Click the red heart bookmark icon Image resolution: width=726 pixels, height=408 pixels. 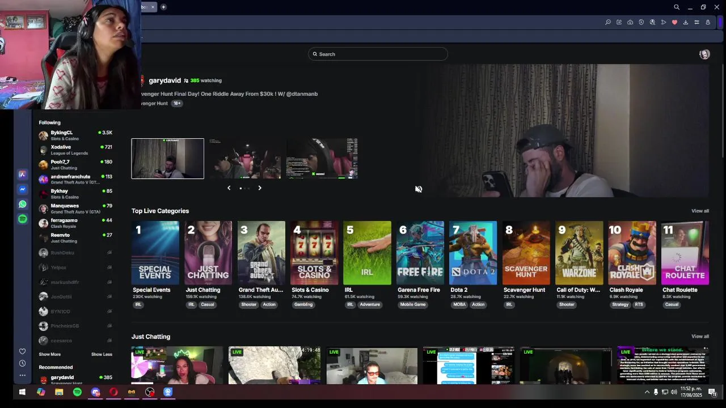point(674,22)
